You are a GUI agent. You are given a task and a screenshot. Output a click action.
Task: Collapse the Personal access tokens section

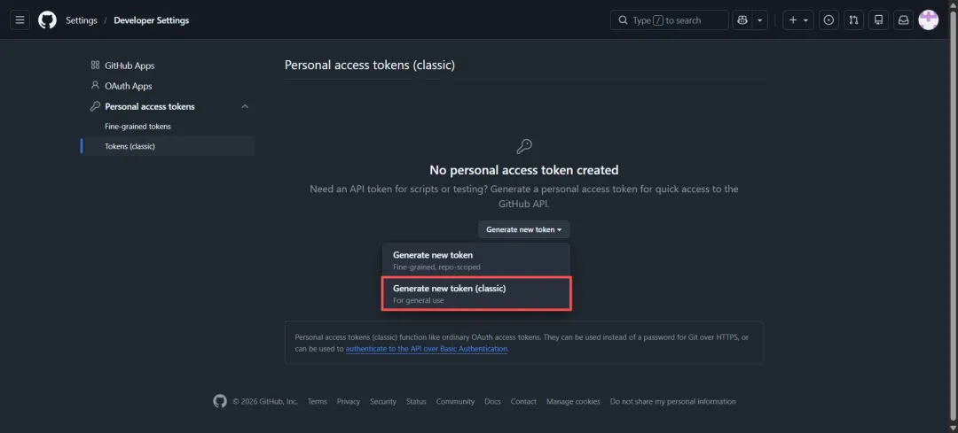[x=245, y=106]
